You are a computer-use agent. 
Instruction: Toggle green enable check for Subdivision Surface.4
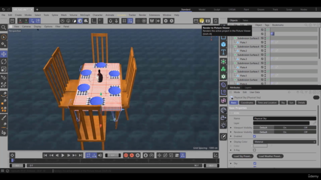pos(268,46)
